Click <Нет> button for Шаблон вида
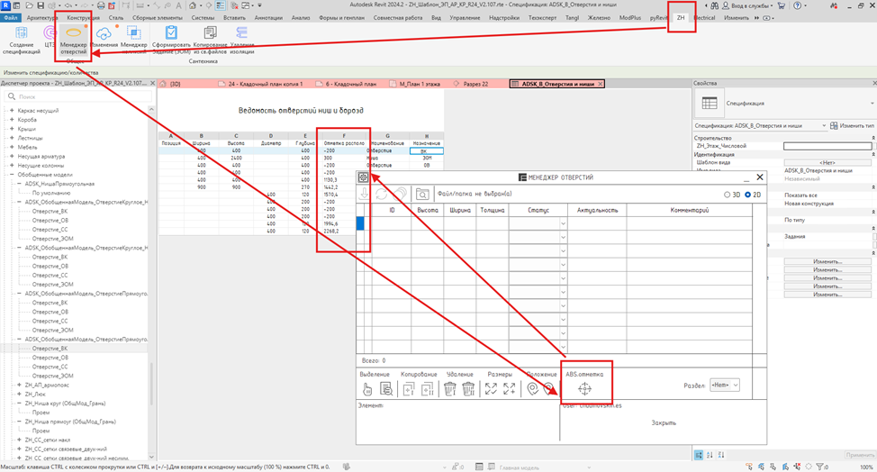 [x=827, y=162]
